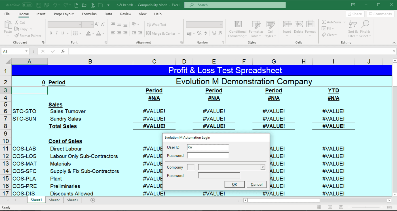Screen dimensions: 397x211
Task: Click the Borders grid icon
Action: (x=75, y=33)
